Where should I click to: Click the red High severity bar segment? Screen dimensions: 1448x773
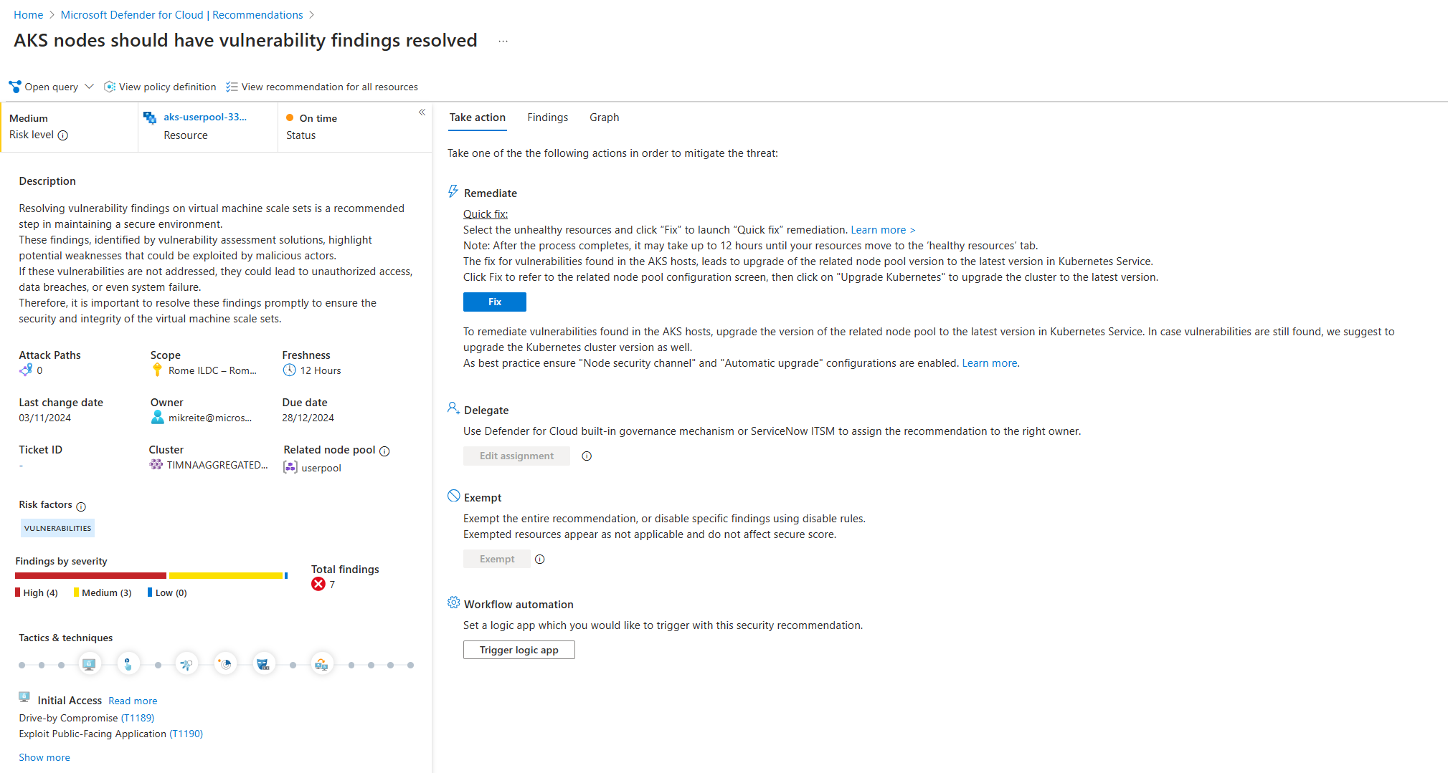(90, 575)
